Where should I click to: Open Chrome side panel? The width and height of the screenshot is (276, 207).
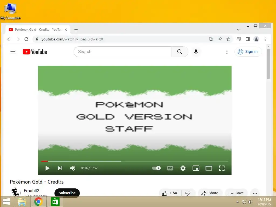click(247, 39)
